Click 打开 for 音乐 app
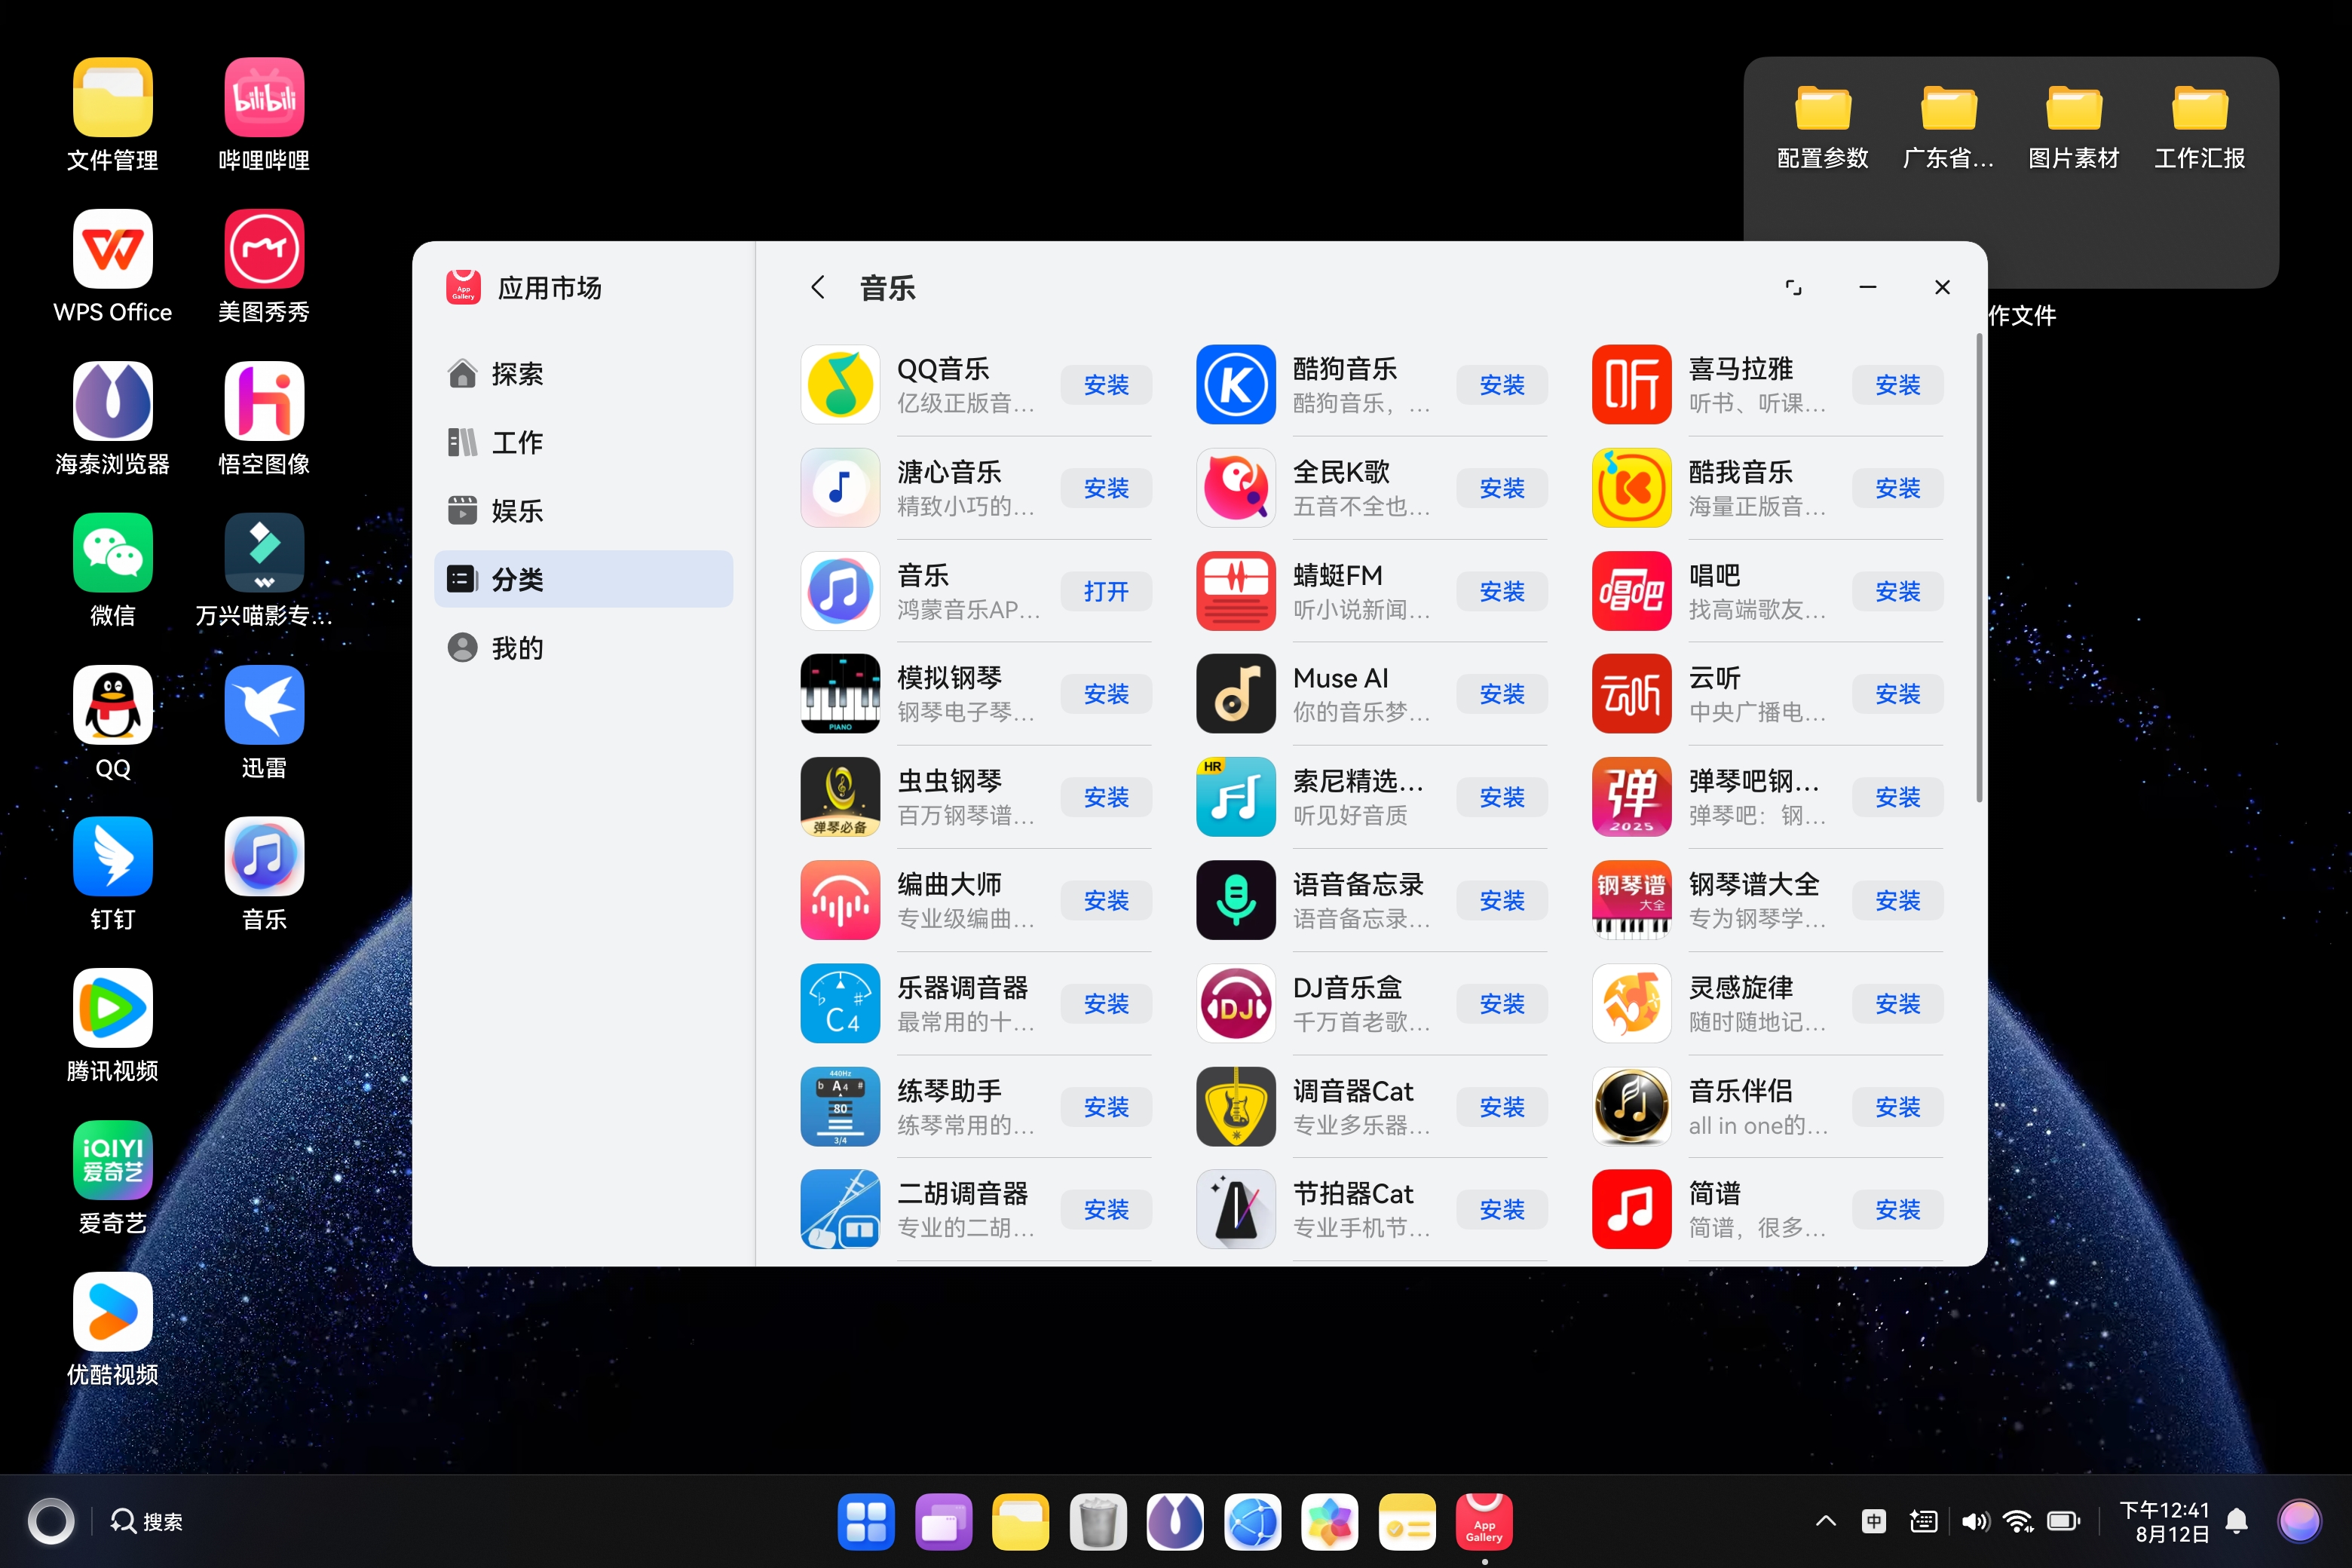The image size is (2352, 1568). tap(1106, 591)
